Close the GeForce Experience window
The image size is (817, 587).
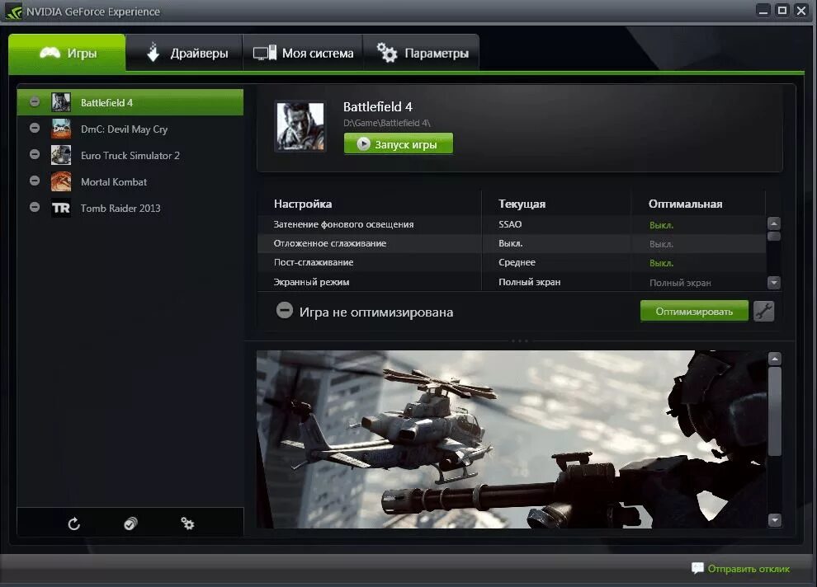(801, 11)
